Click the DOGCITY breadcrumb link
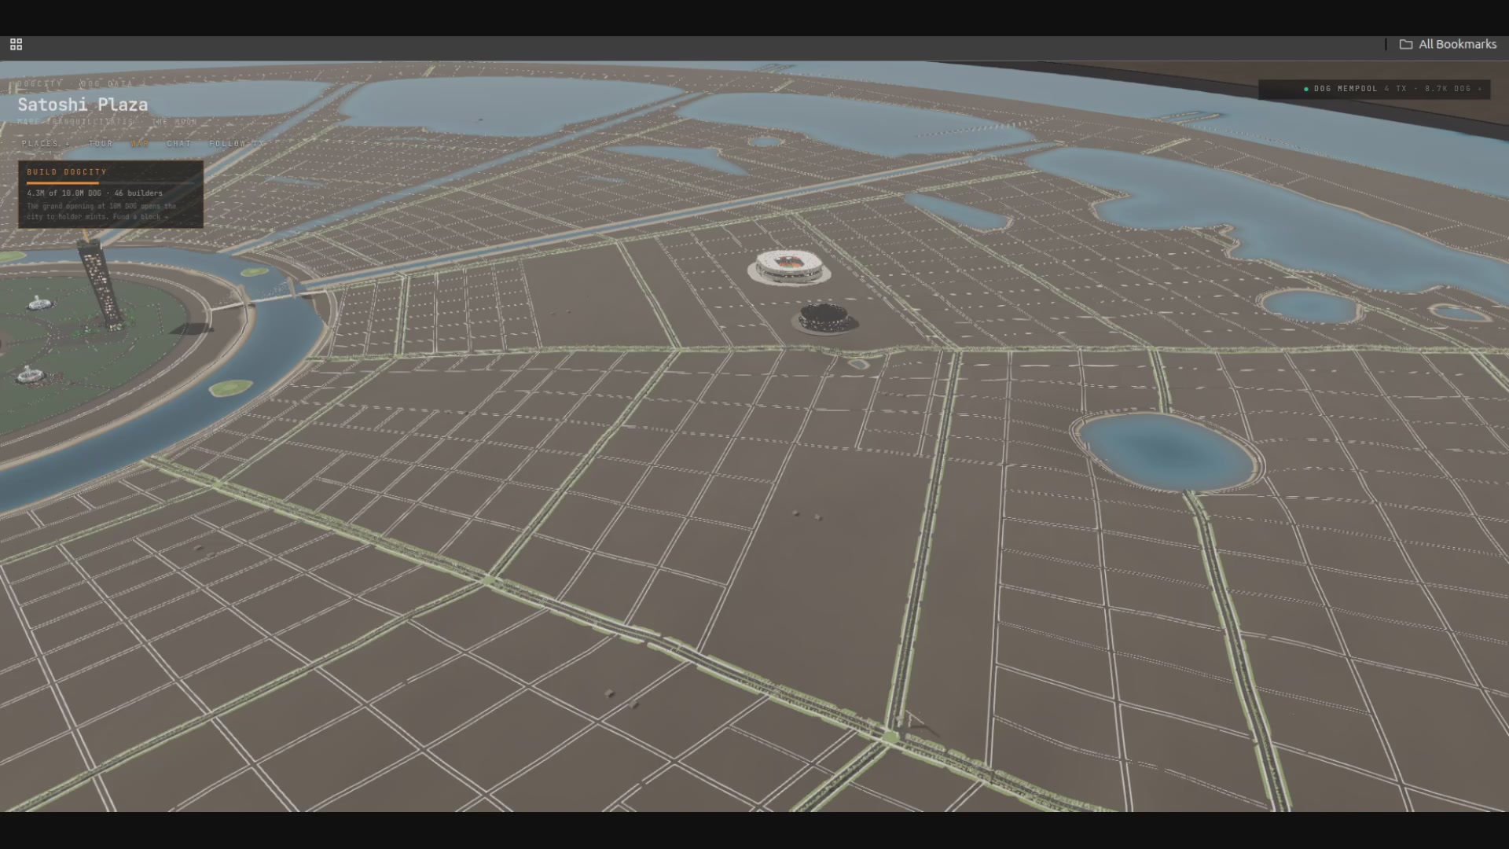This screenshot has height=849, width=1509. tap(39, 83)
